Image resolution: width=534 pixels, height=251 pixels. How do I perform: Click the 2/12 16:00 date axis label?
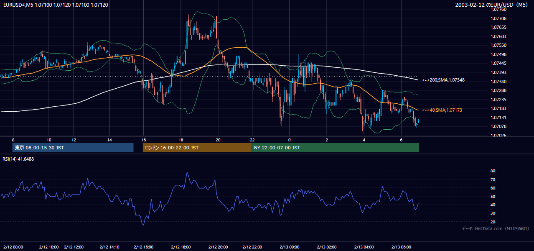(144, 247)
